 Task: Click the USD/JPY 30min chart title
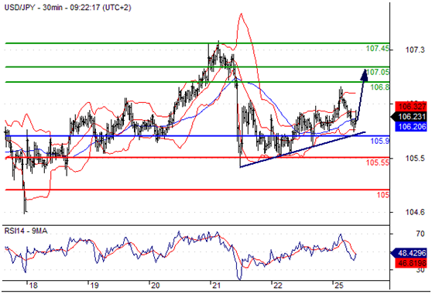[67, 8]
